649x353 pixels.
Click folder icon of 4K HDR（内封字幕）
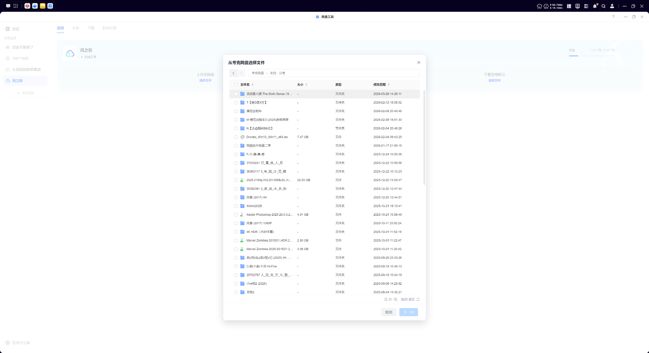[x=242, y=232]
